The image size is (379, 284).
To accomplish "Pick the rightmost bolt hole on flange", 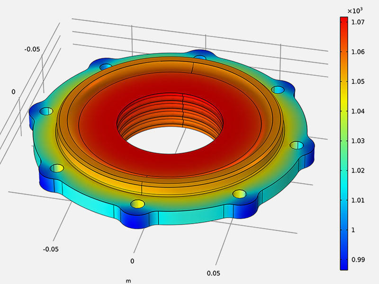I will (296, 145).
